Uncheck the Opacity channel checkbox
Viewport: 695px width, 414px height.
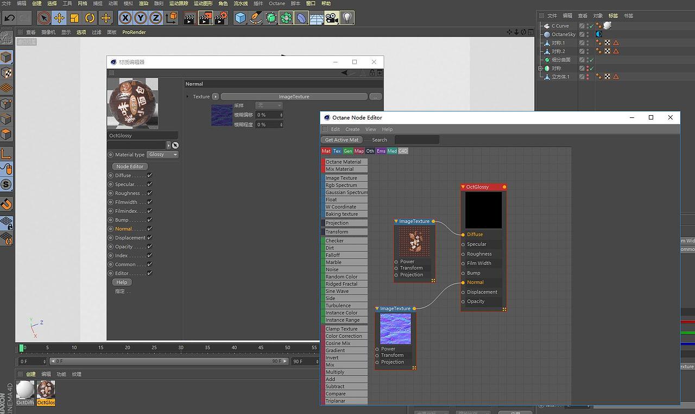pos(150,247)
